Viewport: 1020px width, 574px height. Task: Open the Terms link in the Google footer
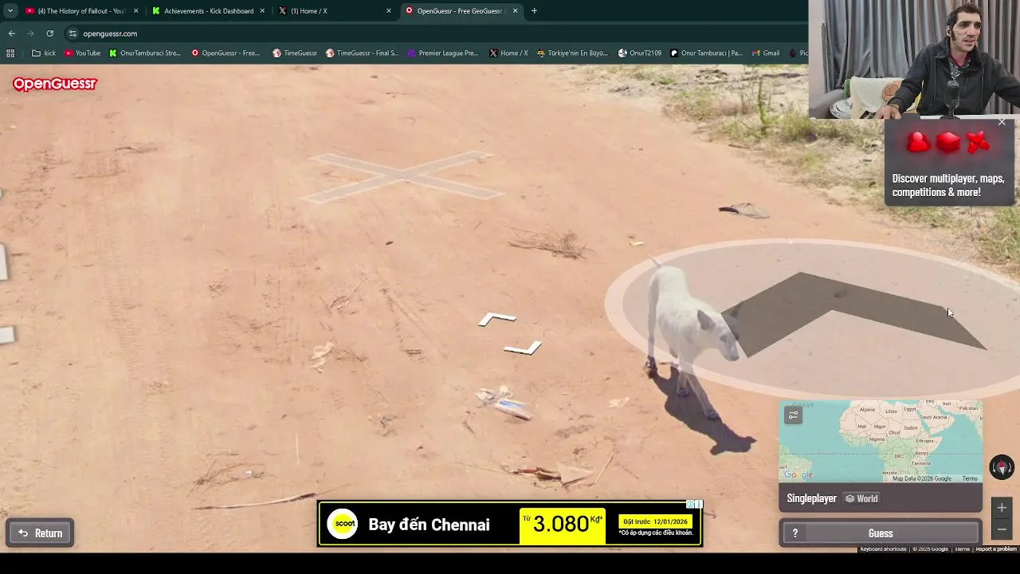coord(962,548)
